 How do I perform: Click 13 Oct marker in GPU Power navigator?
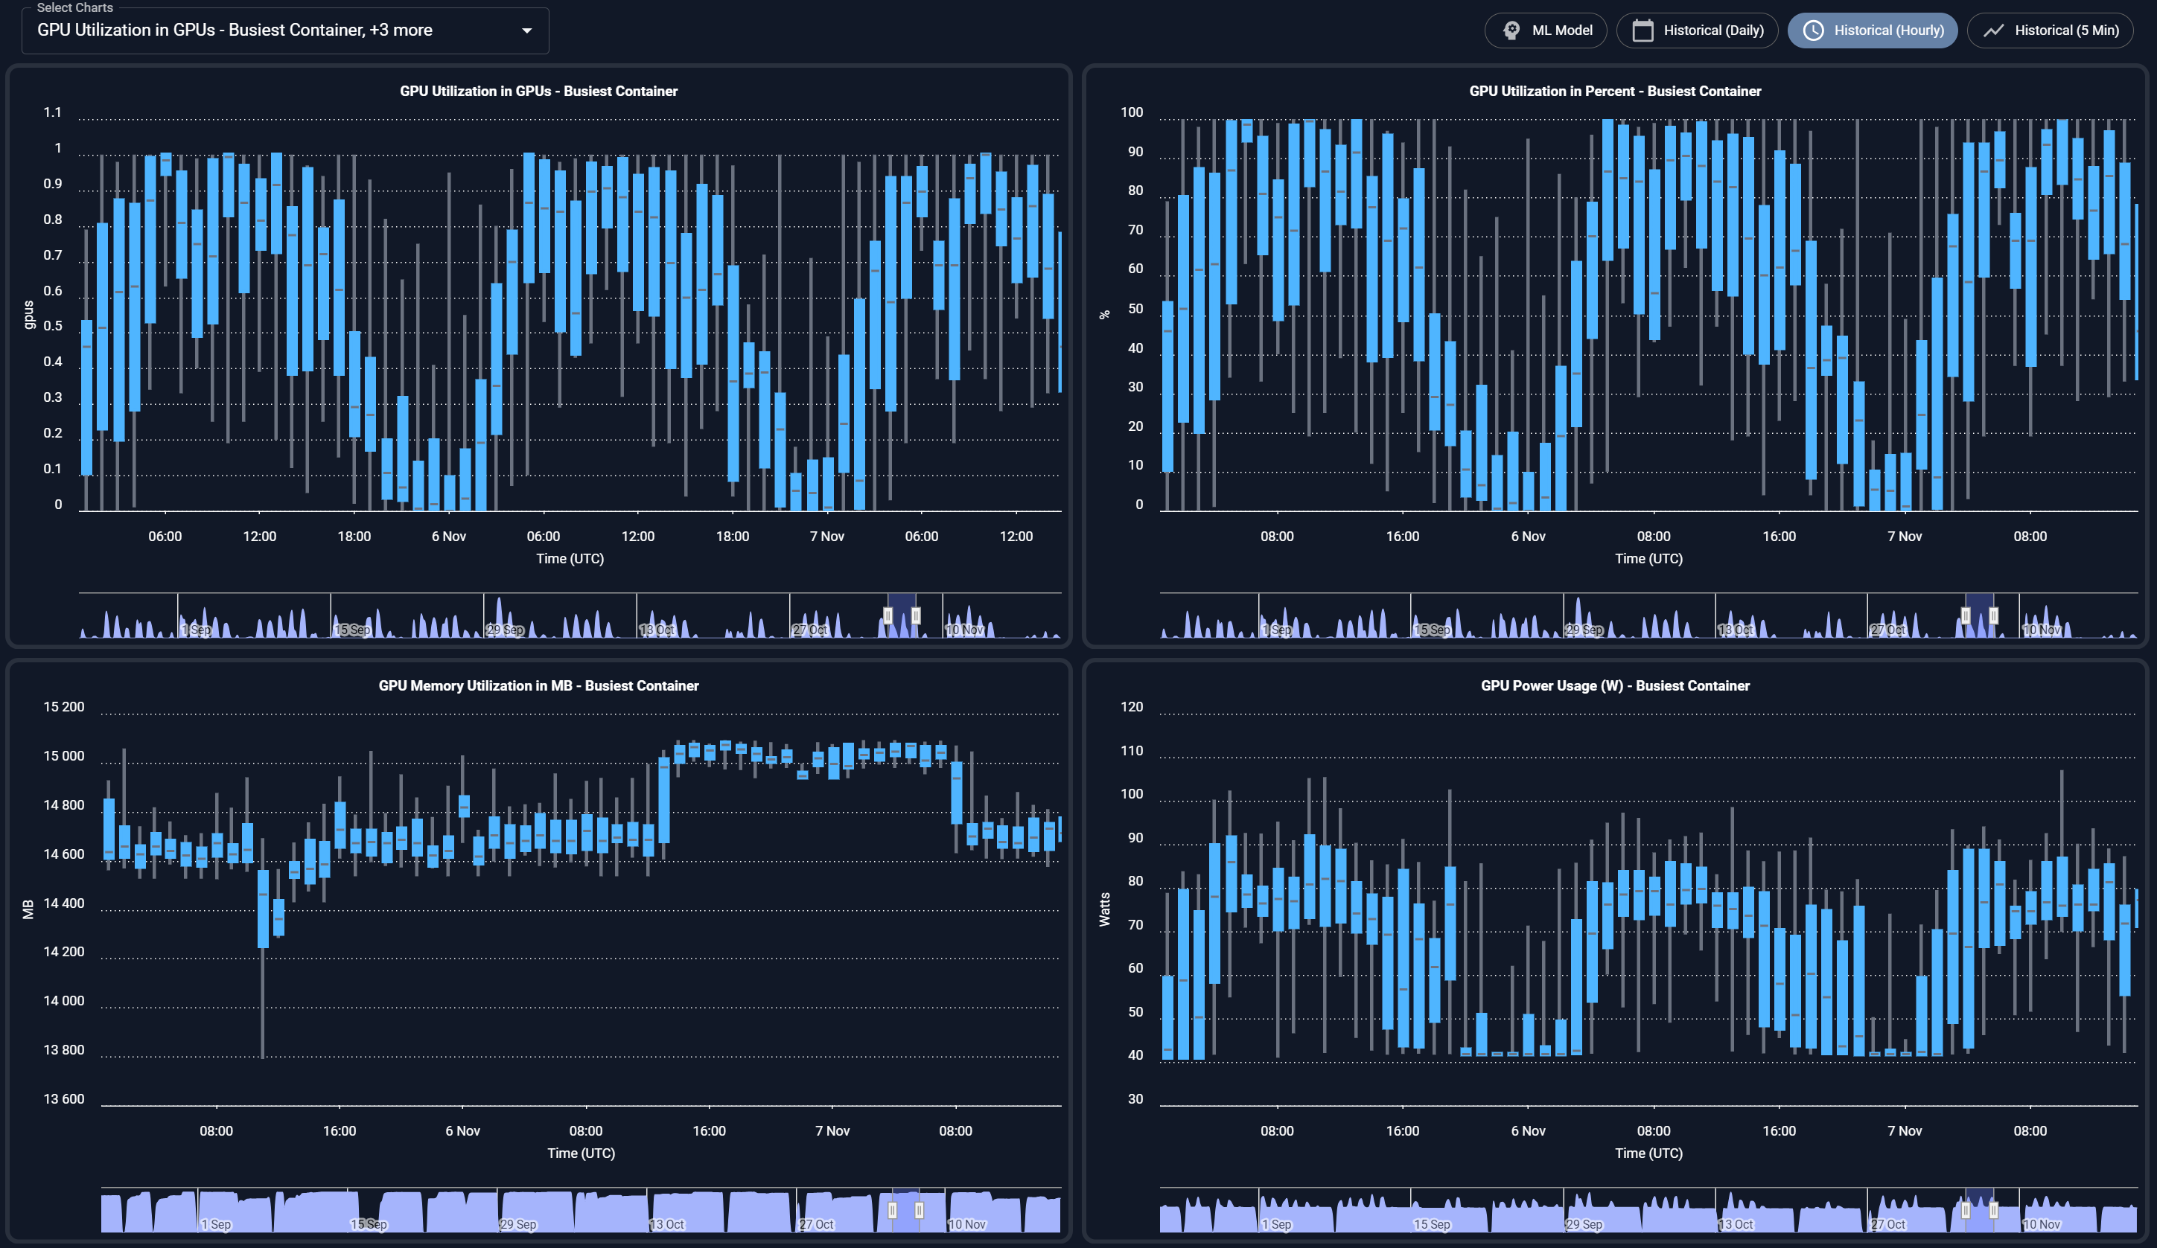click(1735, 1224)
